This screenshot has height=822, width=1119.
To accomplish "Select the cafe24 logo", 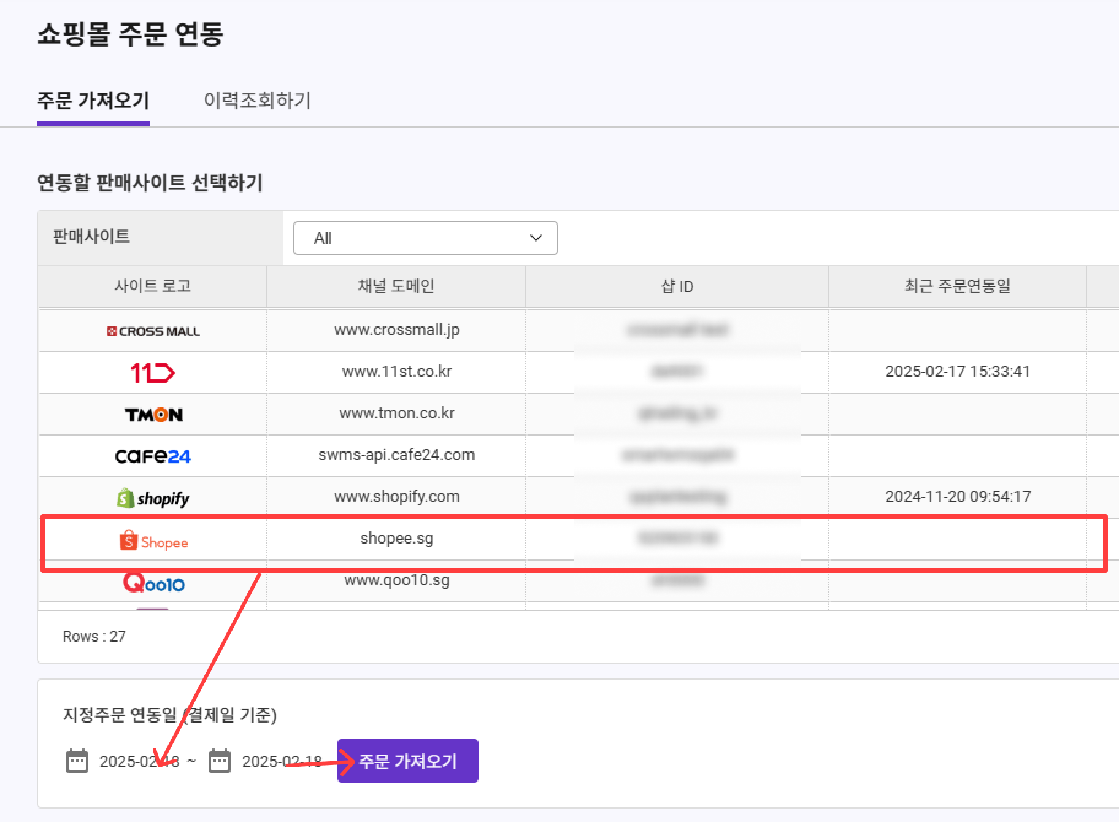I will coord(153,456).
